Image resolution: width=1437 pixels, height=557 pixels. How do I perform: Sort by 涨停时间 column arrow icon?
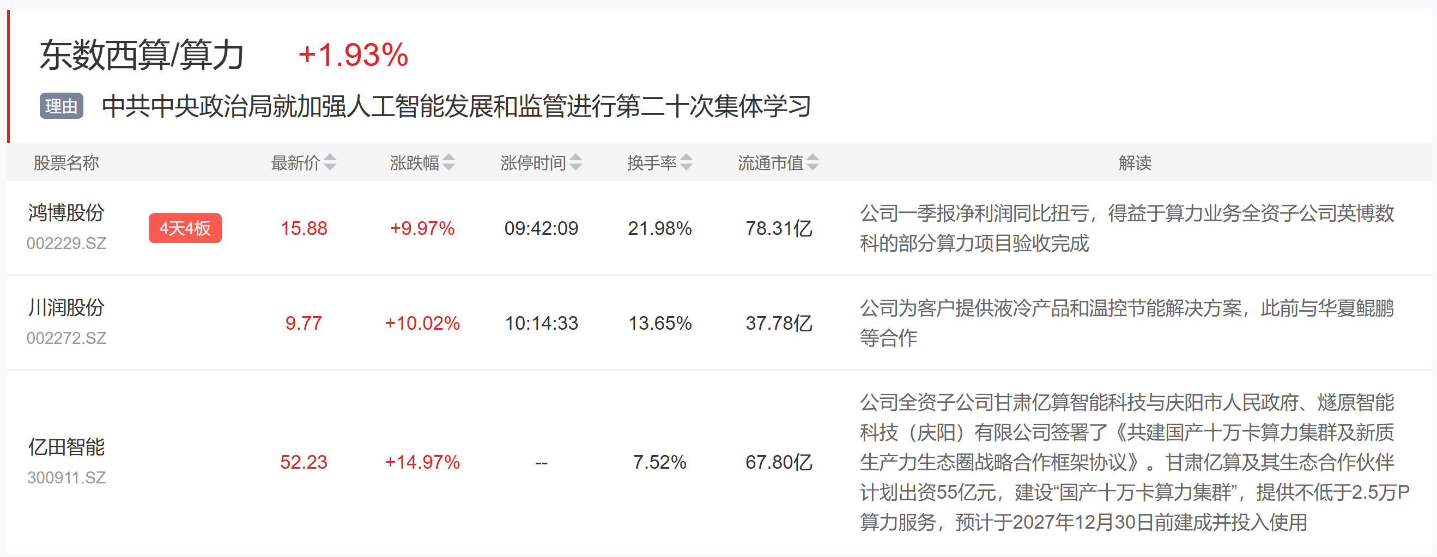point(576,162)
